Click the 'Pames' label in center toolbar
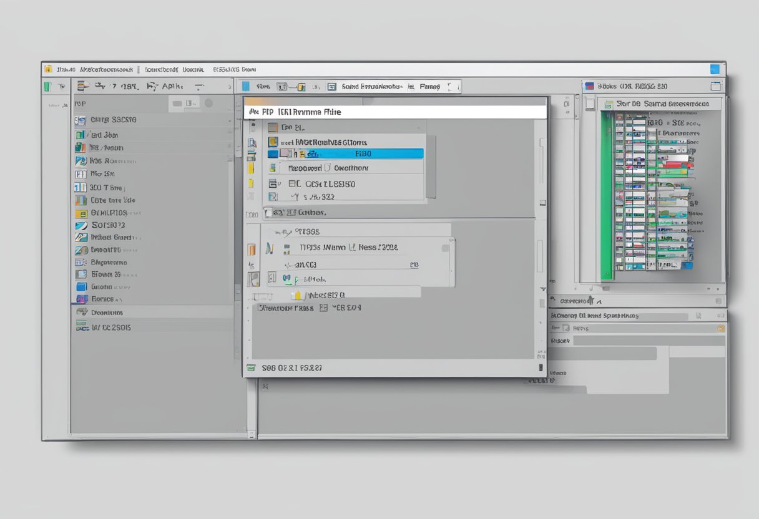759x519 pixels. pyautogui.click(x=430, y=87)
